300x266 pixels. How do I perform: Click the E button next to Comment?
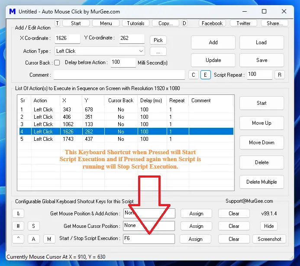click(x=206, y=75)
